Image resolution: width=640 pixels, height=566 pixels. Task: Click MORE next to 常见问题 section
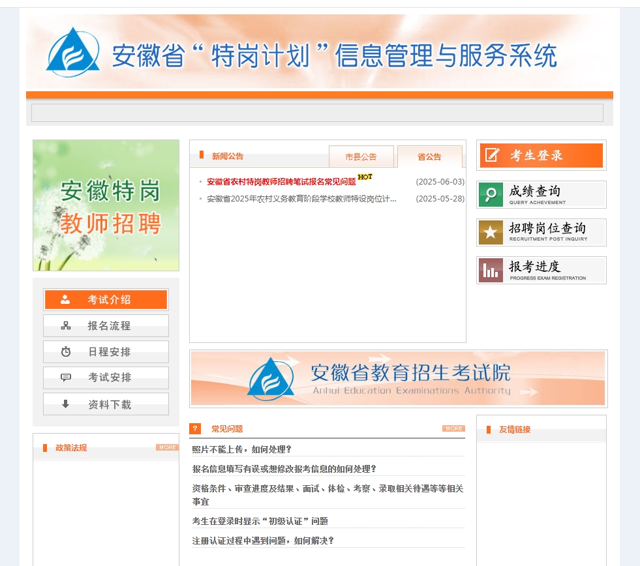coord(453,428)
